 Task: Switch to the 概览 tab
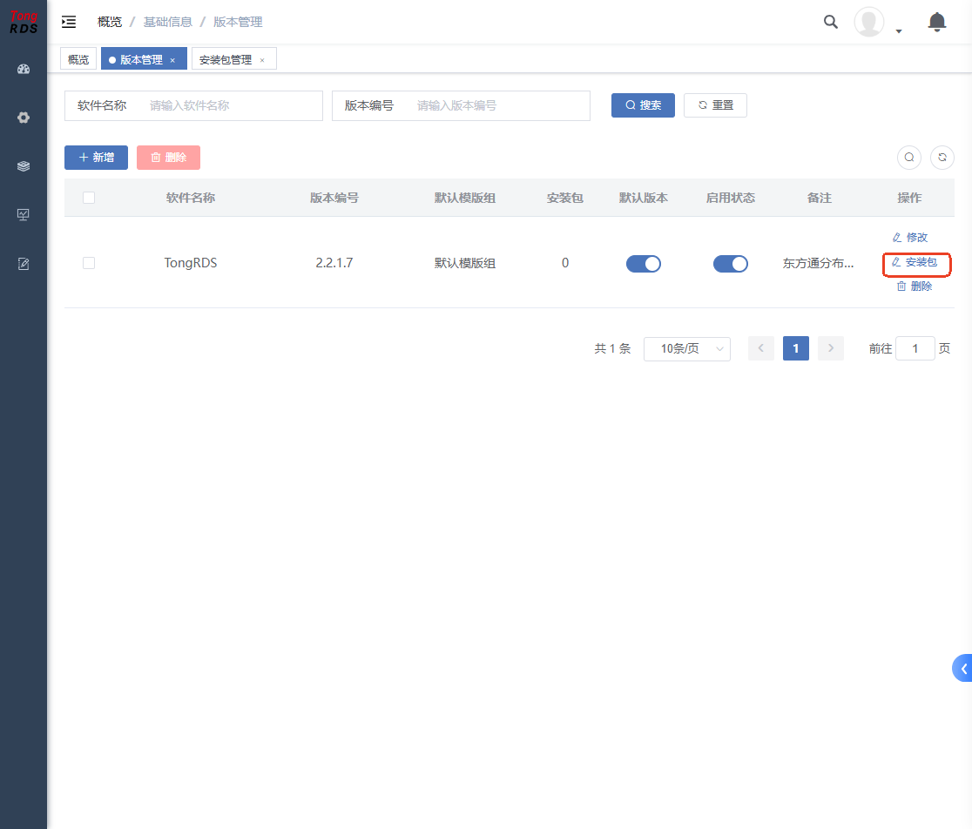(78, 59)
